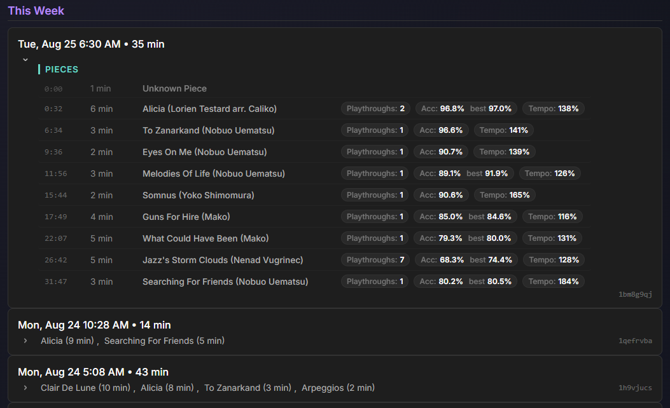Select Guns For Hire (Mako)
Screen dimensions: 670x408
(186, 216)
